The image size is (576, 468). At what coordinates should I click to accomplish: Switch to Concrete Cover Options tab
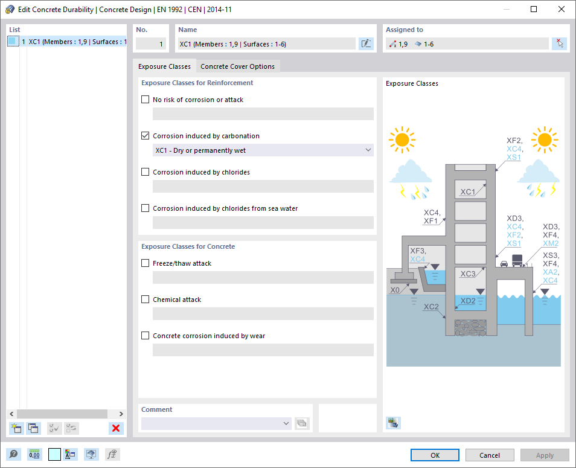click(x=238, y=66)
